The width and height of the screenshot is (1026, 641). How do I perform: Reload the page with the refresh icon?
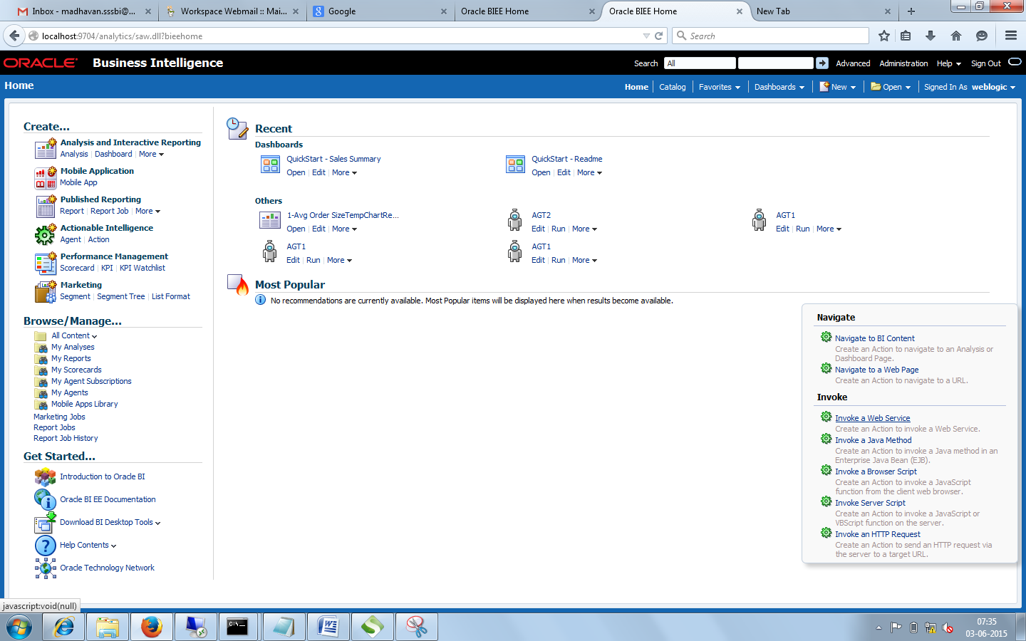(659, 36)
